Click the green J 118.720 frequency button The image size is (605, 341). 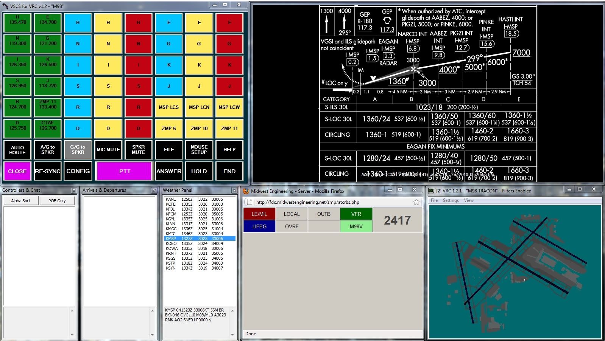pos(48,86)
